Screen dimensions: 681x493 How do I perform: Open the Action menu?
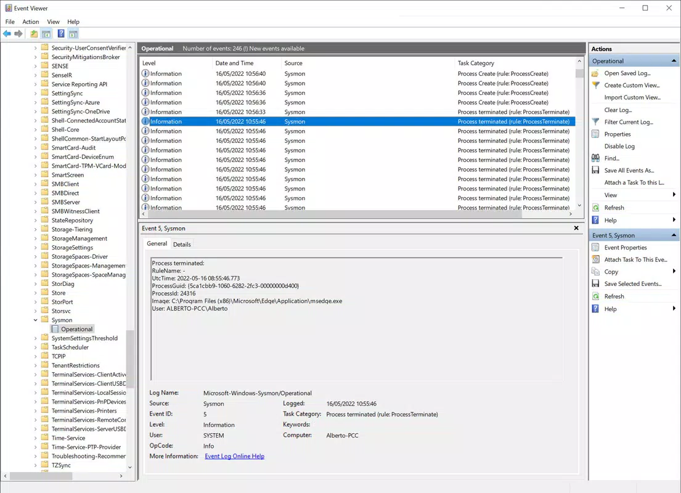[30, 22]
